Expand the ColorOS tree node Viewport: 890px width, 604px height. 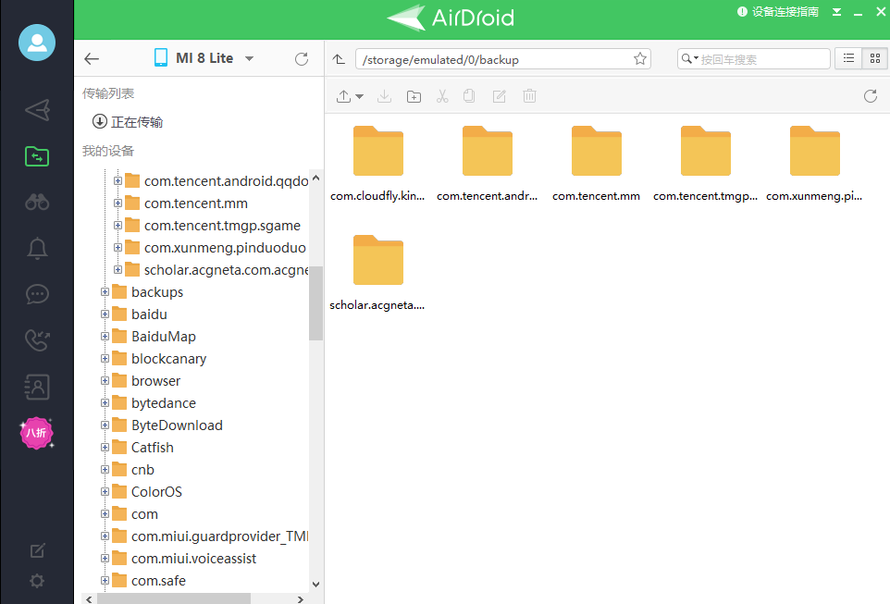[x=105, y=491]
